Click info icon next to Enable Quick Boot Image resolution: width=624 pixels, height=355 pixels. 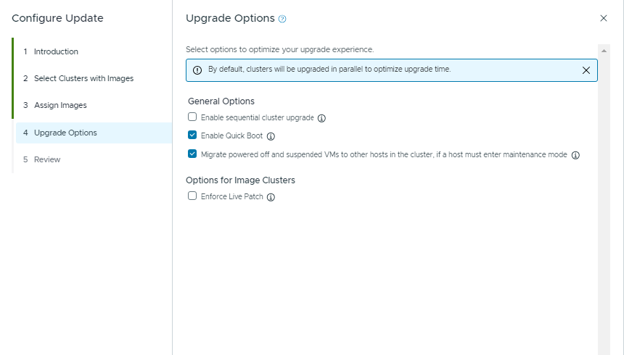pyautogui.click(x=271, y=136)
